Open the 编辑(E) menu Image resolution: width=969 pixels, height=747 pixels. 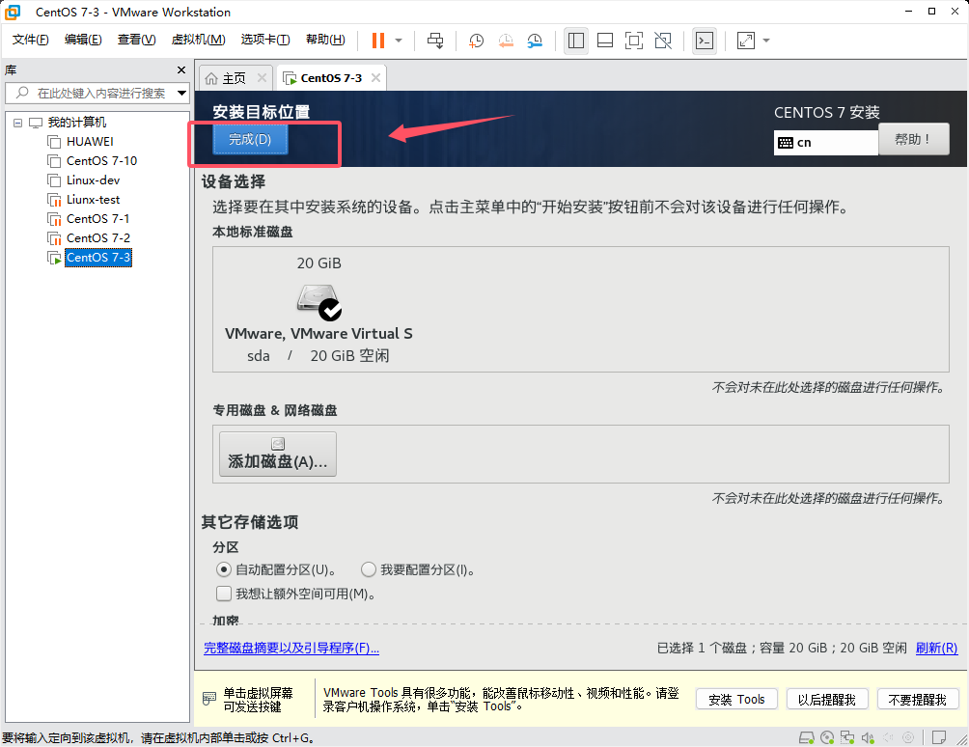click(x=83, y=40)
